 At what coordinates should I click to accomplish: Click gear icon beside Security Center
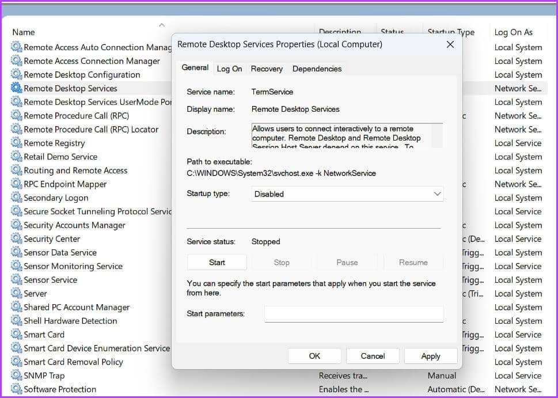click(16, 238)
